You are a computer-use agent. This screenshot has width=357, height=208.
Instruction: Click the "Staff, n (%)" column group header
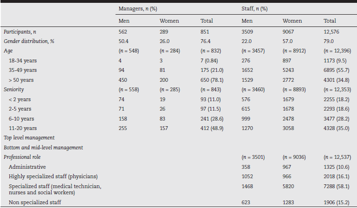[256, 9]
